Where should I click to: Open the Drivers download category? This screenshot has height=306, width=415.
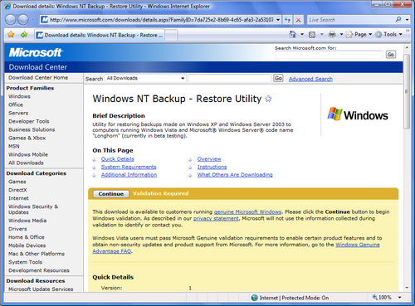point(17,229)
